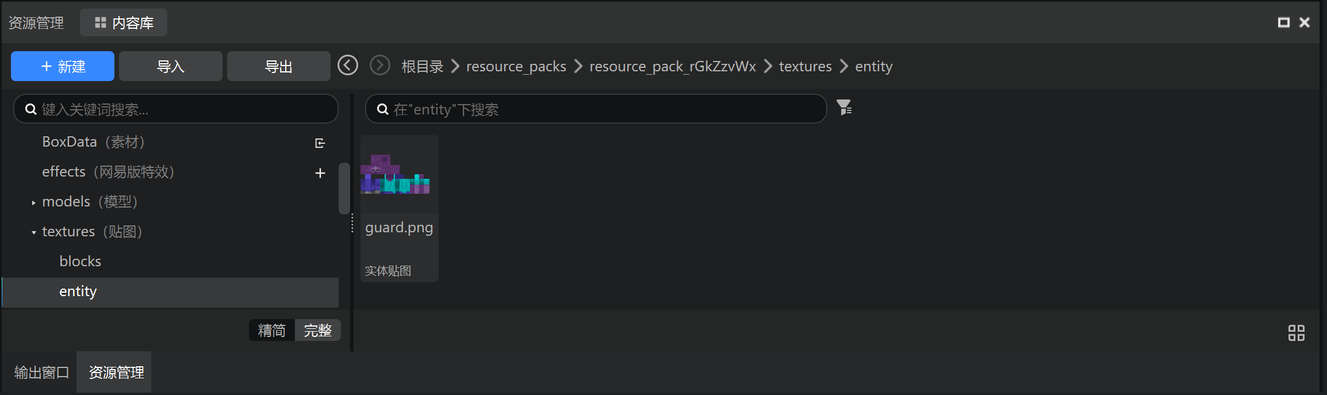The image size is (1327, 395).
Task: Collapse the textures (贴图) tree node
Action: click(x=33, y=232)
